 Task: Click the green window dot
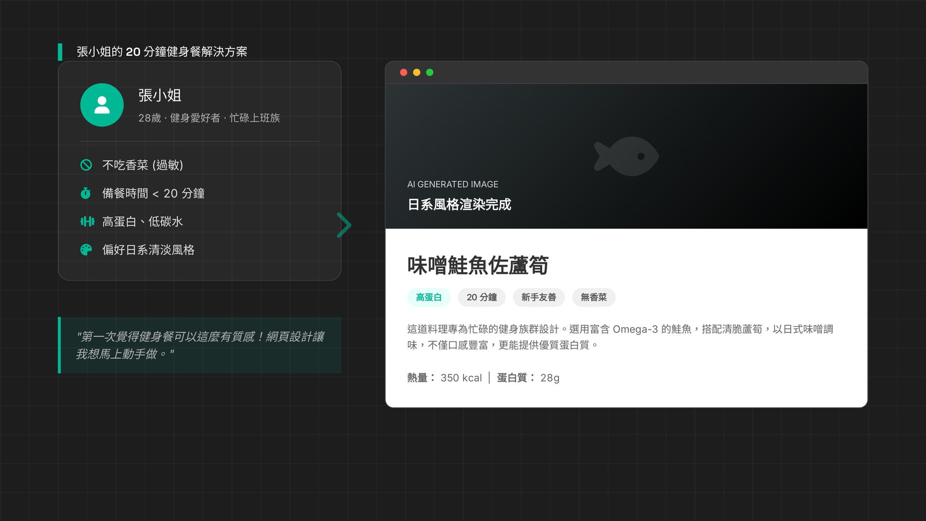coord(430,72)
